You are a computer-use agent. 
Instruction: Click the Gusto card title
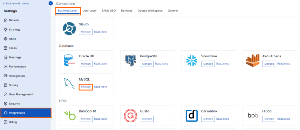(x=145, y=111)
